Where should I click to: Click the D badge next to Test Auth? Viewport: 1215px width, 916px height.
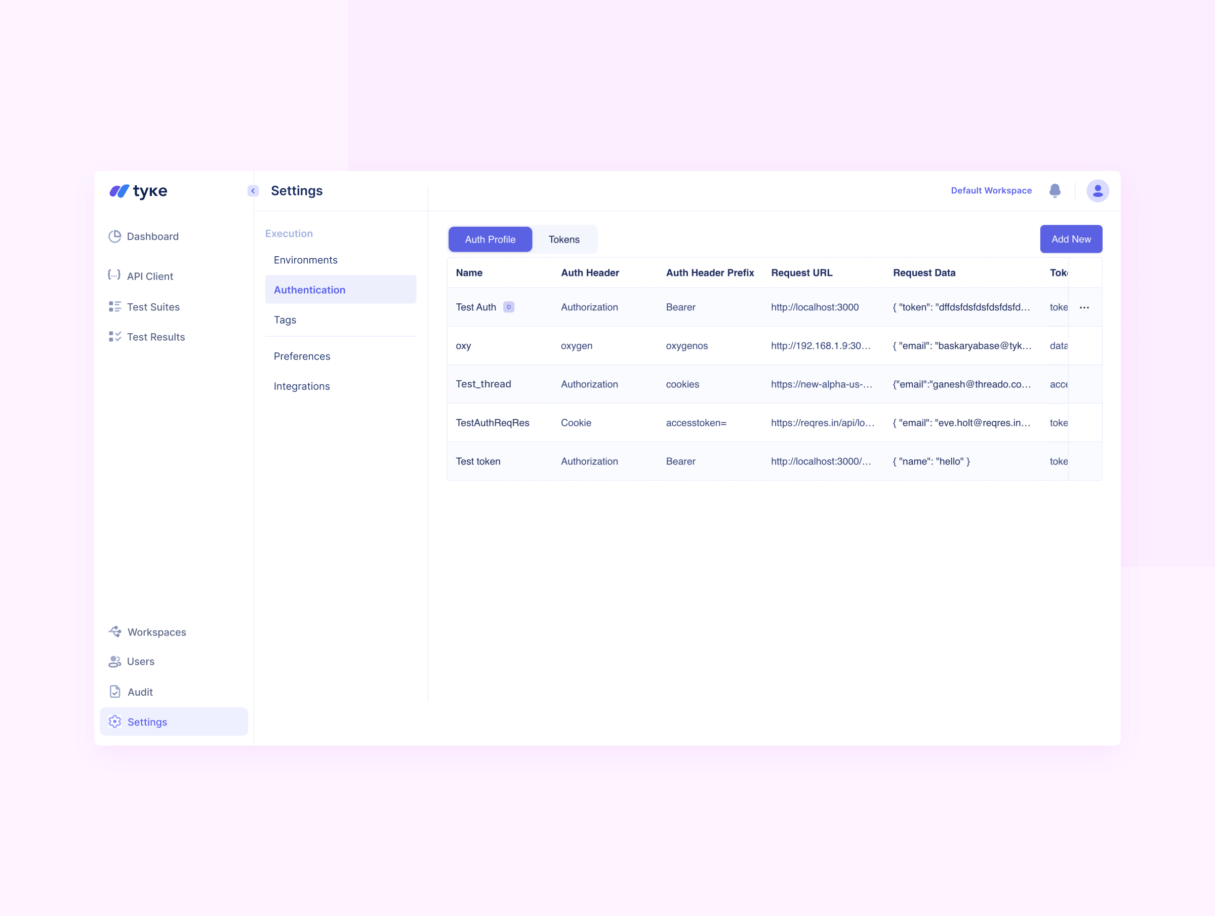(509, 307)
